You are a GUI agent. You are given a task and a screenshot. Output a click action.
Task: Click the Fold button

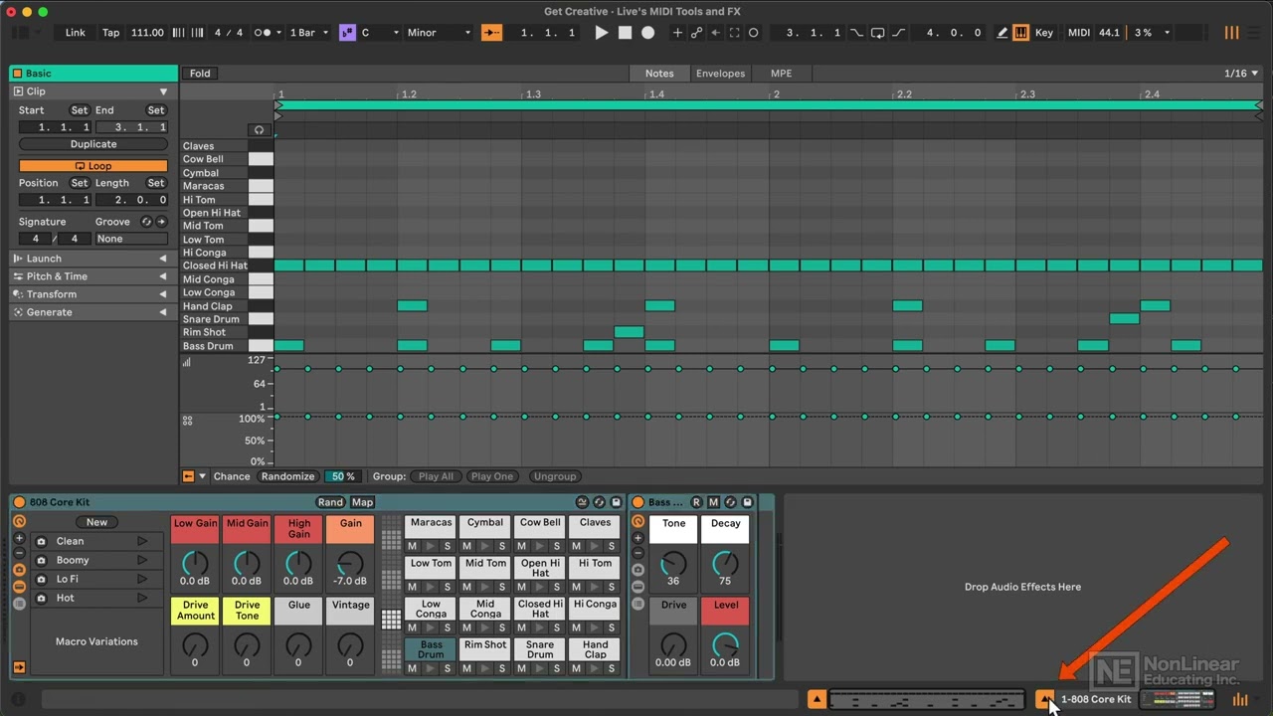(200, 74)
